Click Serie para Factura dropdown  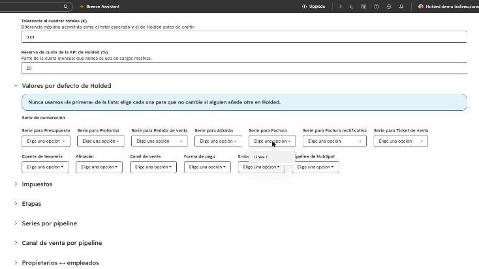tap(272, 141)
